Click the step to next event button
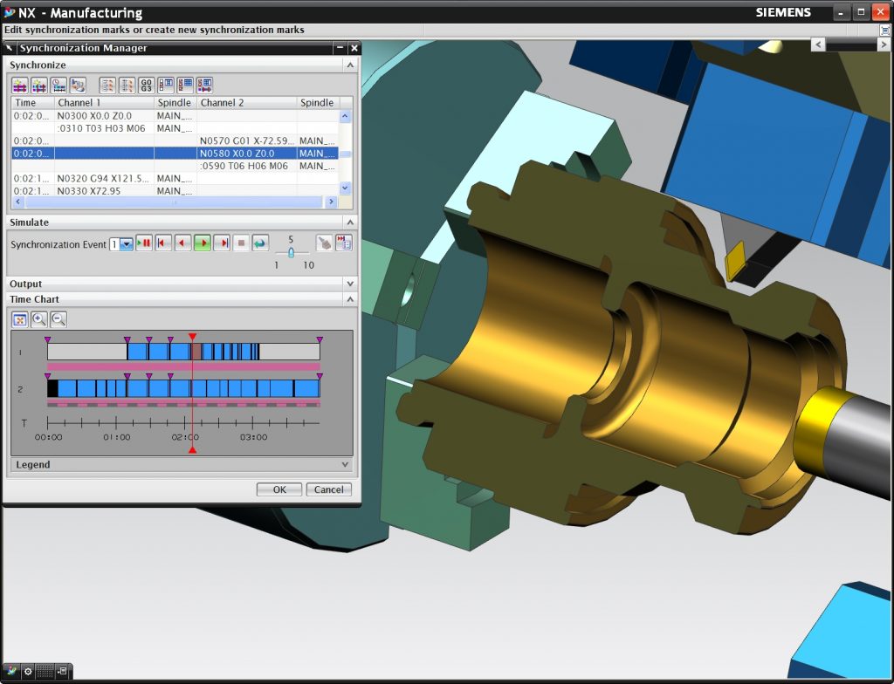 click(222, 243)
